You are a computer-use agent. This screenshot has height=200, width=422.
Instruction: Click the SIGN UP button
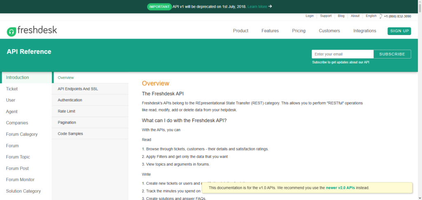pyautogui.click(x=399, y=31)
